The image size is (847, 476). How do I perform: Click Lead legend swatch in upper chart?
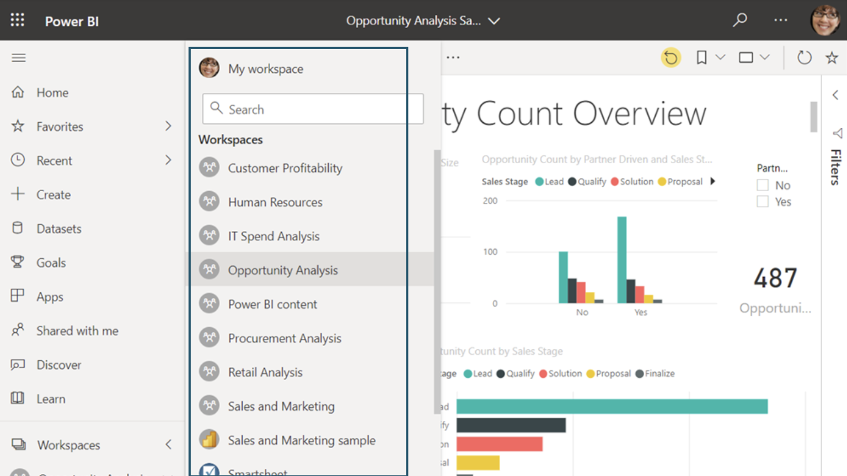pos(539,182)
